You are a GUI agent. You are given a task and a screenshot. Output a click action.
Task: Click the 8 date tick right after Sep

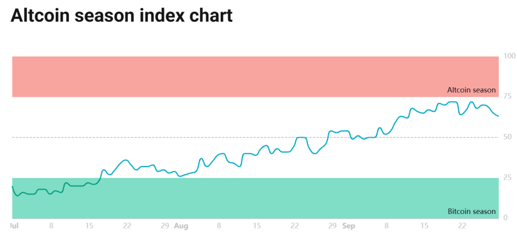tap(386, 226)
